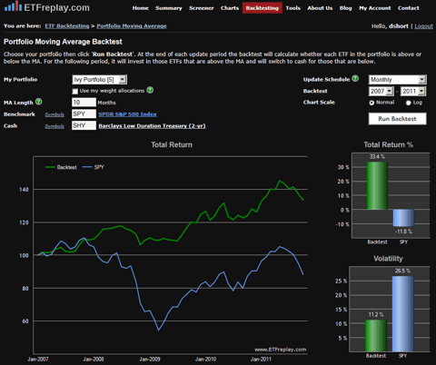Viewport: 436px width, 365px height.
Task: Click the 11.2 % Backtest volatility bar
Action: pyautogui.click(x=376, y=335)
